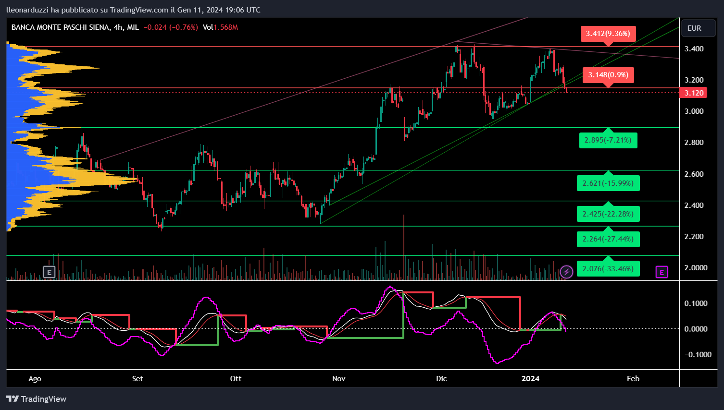Click the Vol 1.568M volume readout

pyautogui.click(x=220, y=27)
